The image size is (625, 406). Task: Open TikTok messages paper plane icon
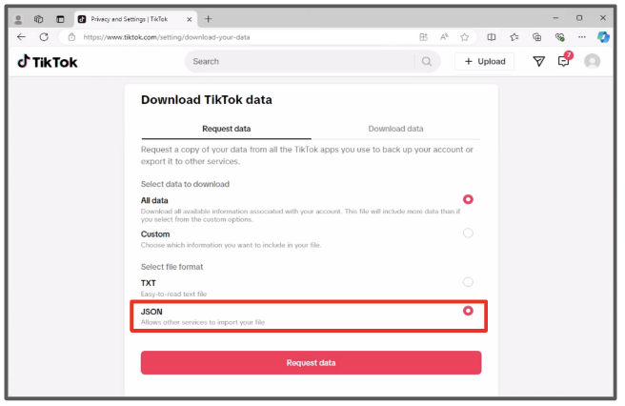click(x=538, y=61)
